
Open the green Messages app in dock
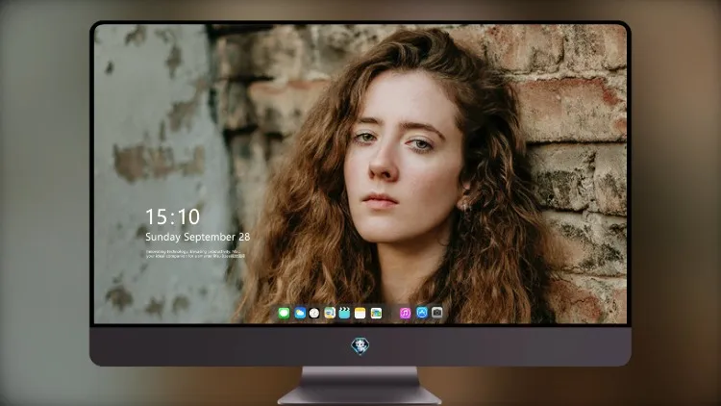coord(284,314)
